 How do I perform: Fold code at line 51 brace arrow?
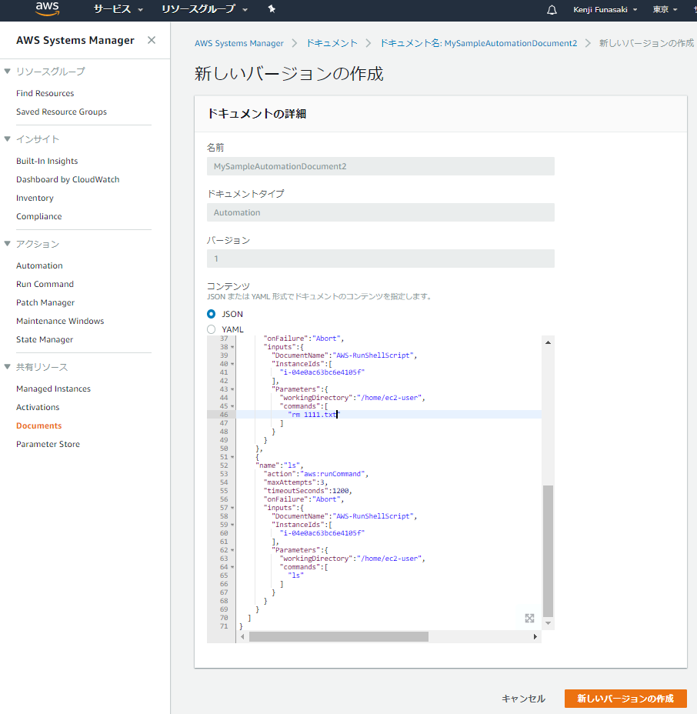pos(232,457)
